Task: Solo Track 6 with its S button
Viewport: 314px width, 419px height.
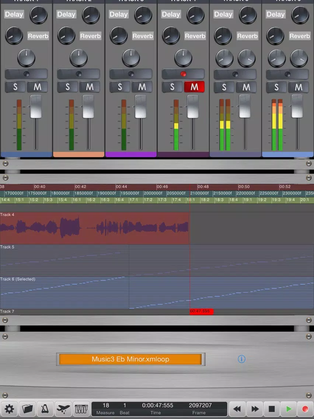Action: point(276,87)
